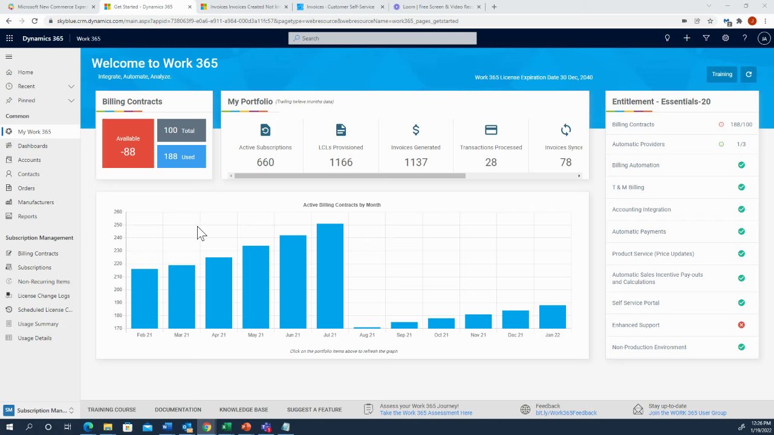
Task: Open the lightbulb assistant icon in header
Action: [x=667, y=38]
